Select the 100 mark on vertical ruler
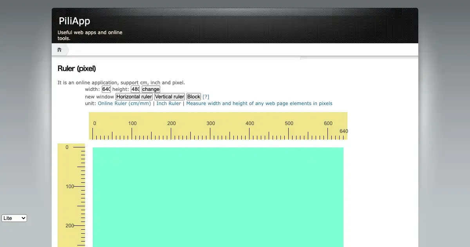The width and height of the screenshot is (470, 247). pos(70,187)
